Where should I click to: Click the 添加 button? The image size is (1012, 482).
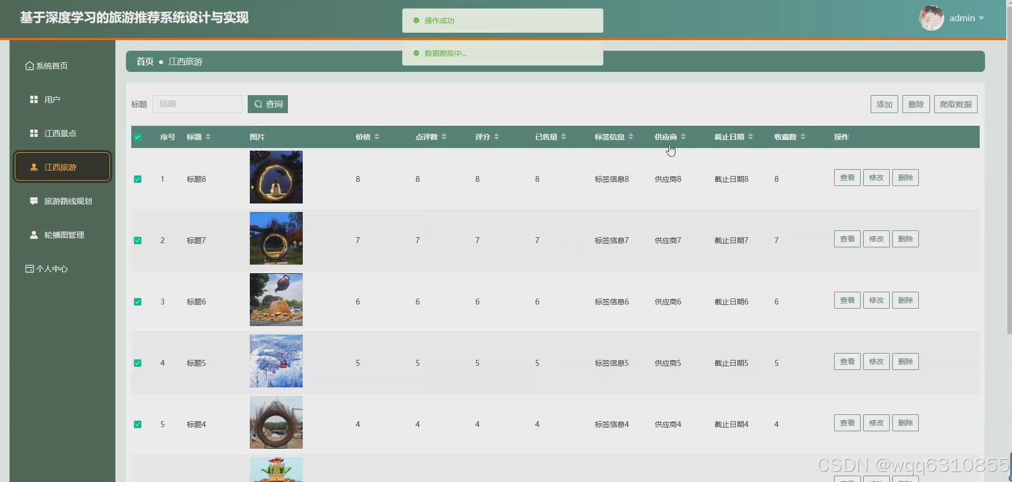coord(884,104)
